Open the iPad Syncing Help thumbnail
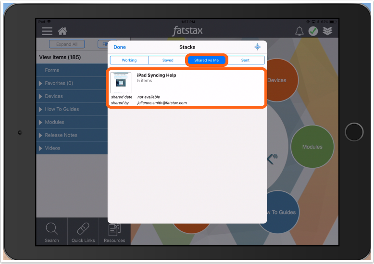 point(121,83)
